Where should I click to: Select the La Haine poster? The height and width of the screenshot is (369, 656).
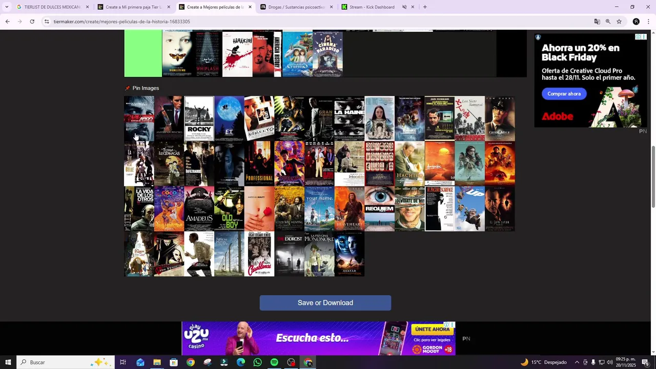click(350, 118)
